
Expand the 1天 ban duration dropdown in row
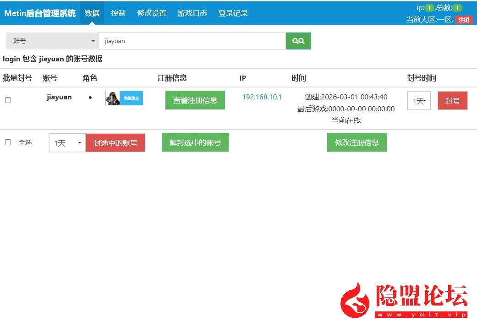coord(419,101)
